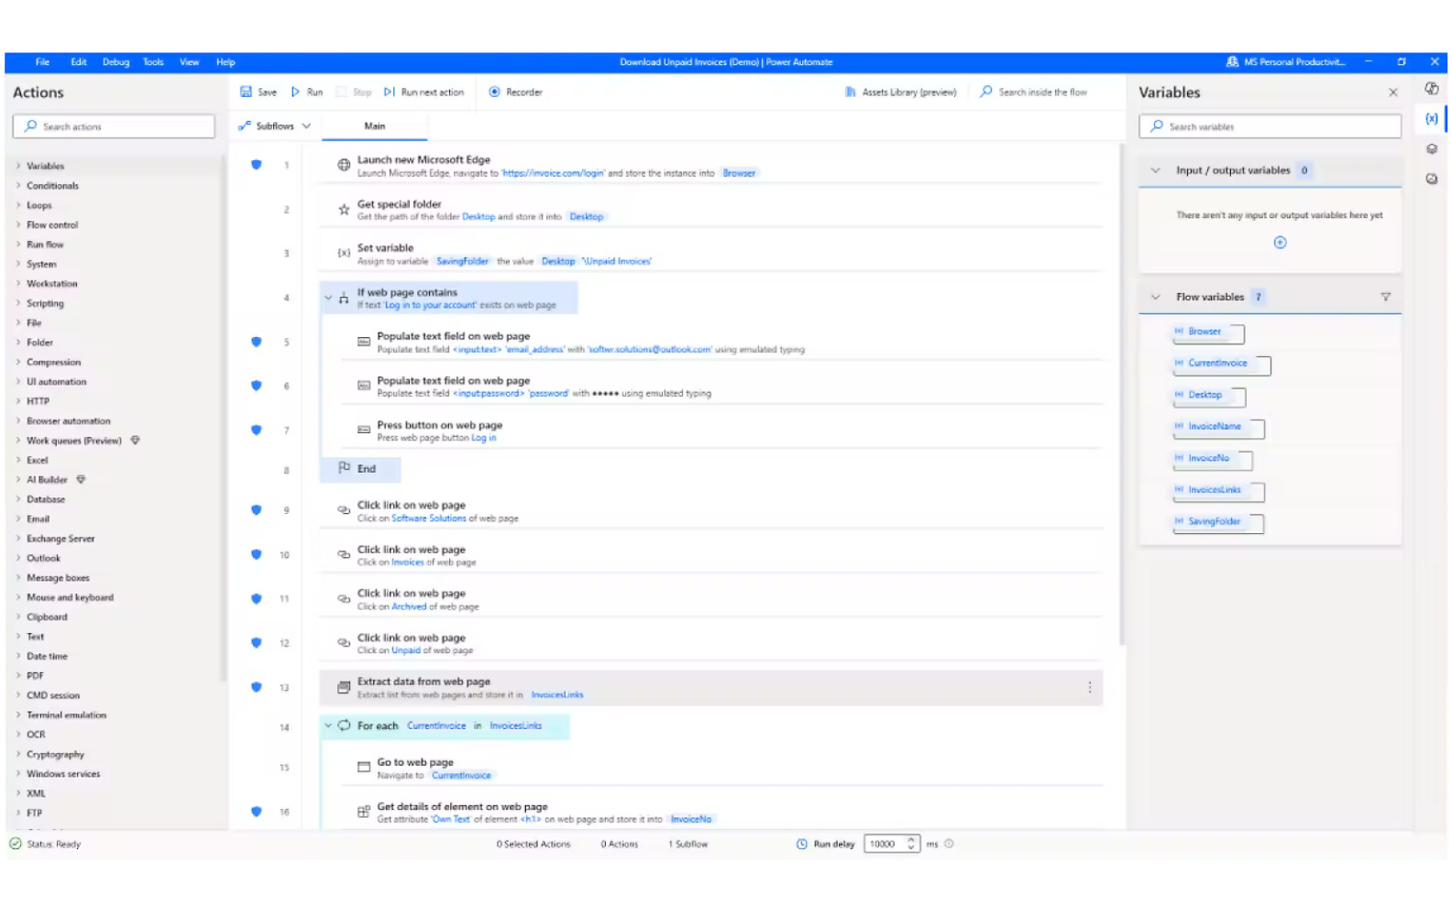
Task: Open the Recorder
Action: point(516,92)
